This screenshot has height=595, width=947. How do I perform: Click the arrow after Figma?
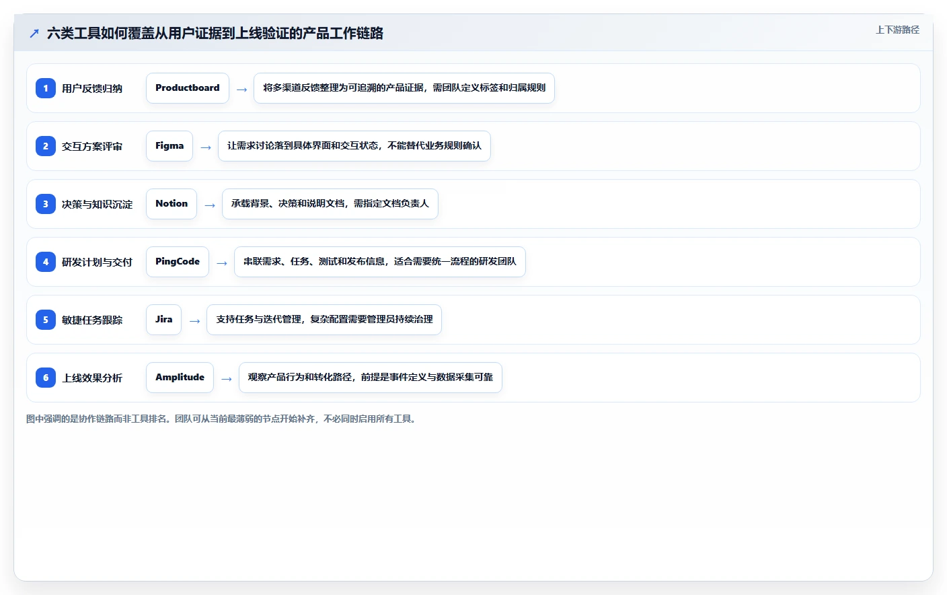coord(206,147)
